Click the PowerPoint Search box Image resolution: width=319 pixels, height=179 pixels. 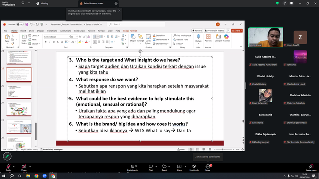click(x=136, y=24)
